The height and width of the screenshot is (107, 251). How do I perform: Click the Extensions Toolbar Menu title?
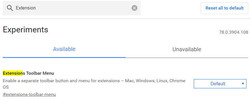coord(29,73)
